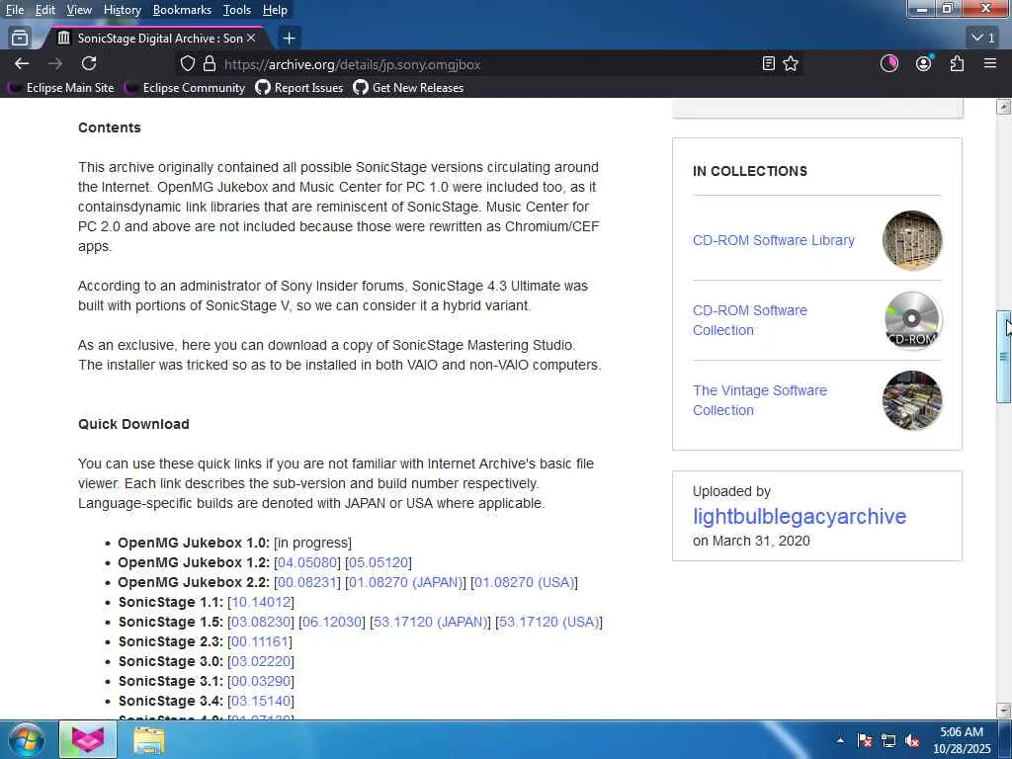Click Vintage Software Collection thumbnail image

912,400
